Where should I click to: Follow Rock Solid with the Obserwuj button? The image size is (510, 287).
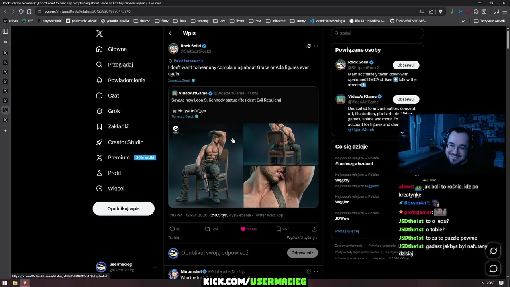point(406,65)
